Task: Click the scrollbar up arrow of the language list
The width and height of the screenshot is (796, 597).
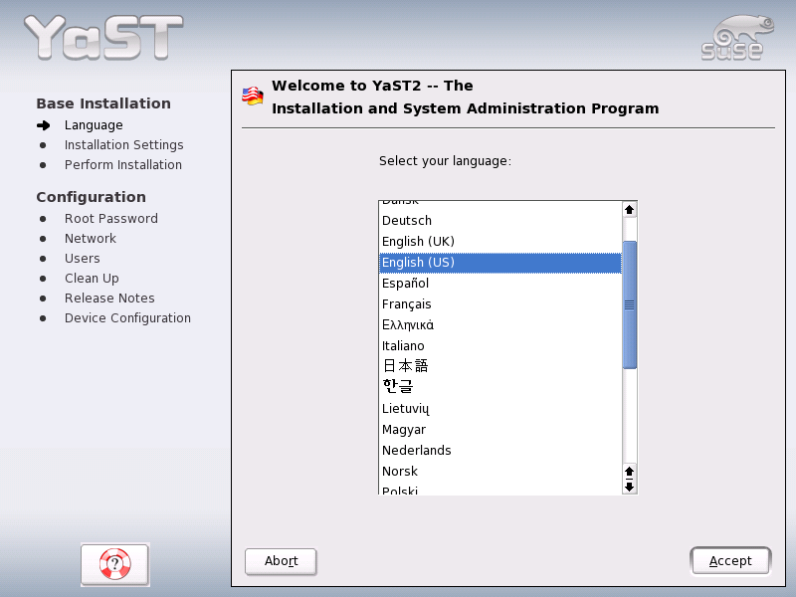Action: 629,209
